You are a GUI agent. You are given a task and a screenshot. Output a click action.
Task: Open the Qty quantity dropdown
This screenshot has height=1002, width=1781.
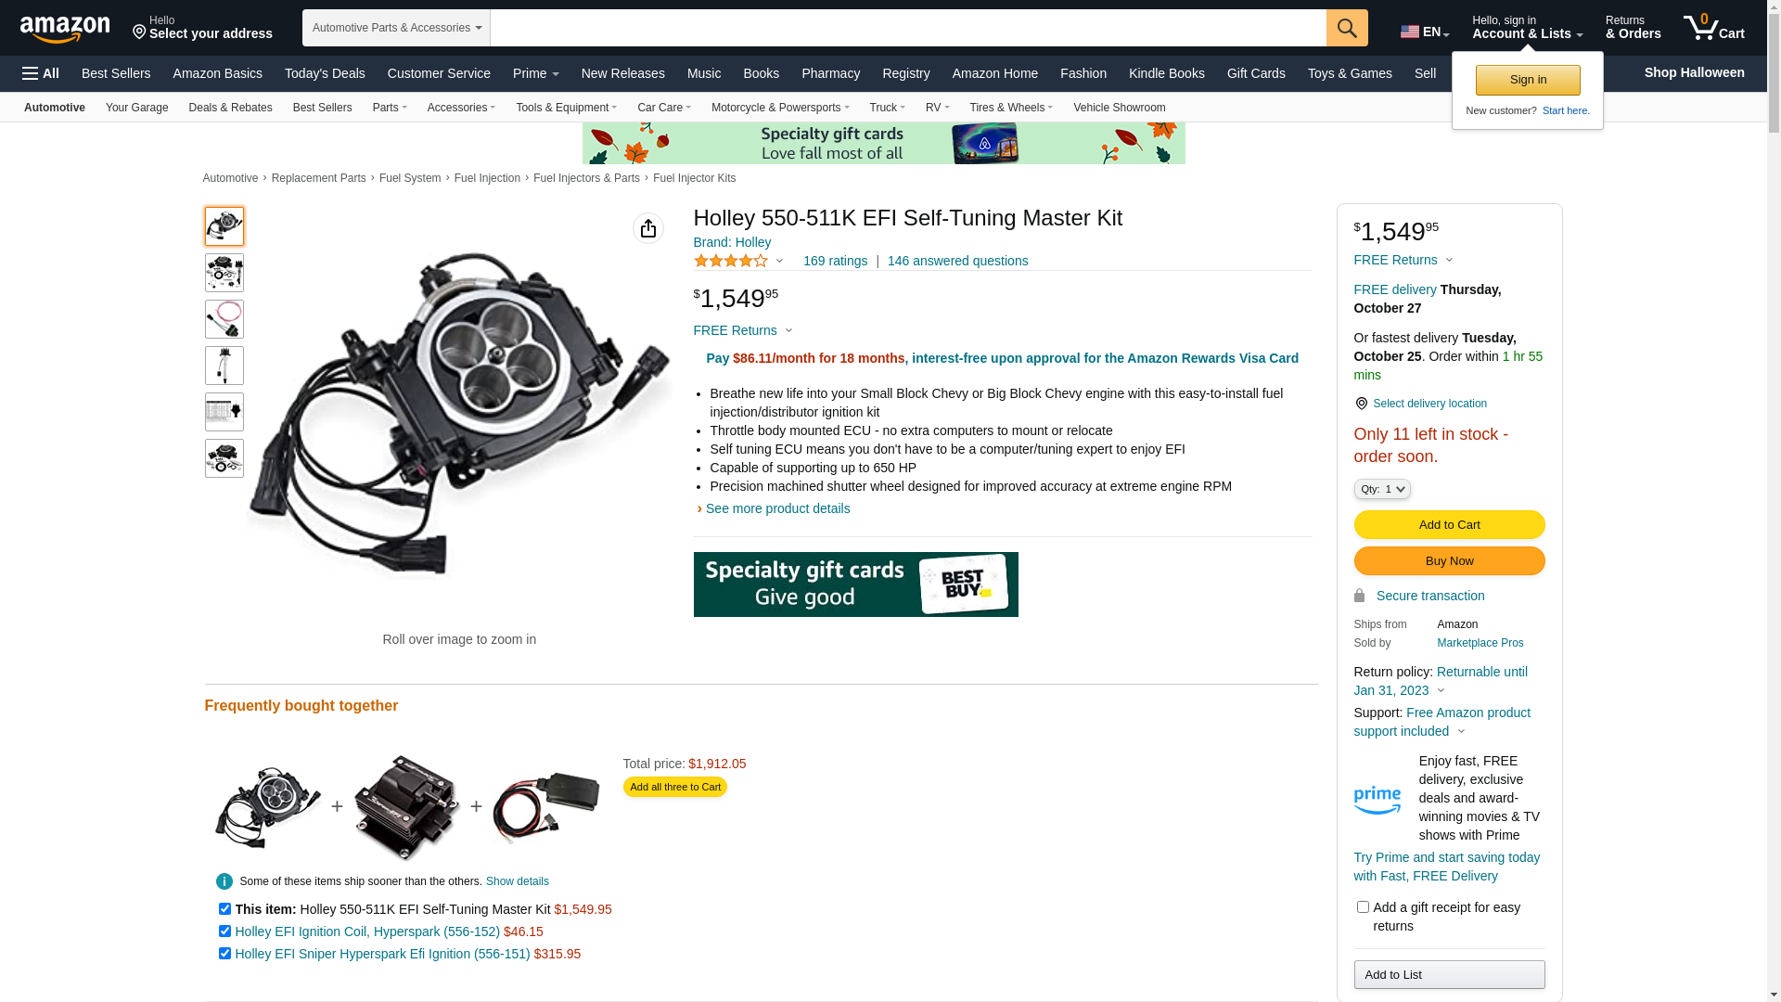tap(1382, 489)
